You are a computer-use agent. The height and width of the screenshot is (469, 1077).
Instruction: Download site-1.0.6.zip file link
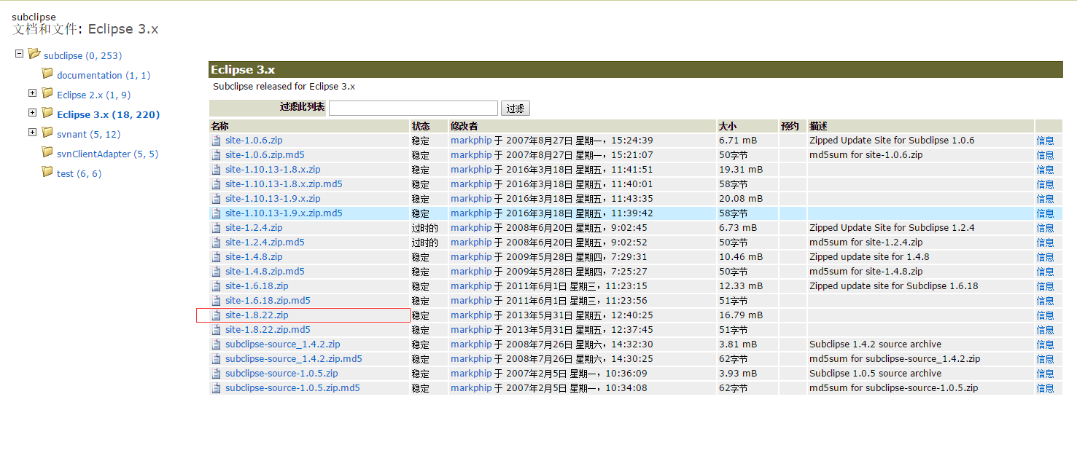254,140
